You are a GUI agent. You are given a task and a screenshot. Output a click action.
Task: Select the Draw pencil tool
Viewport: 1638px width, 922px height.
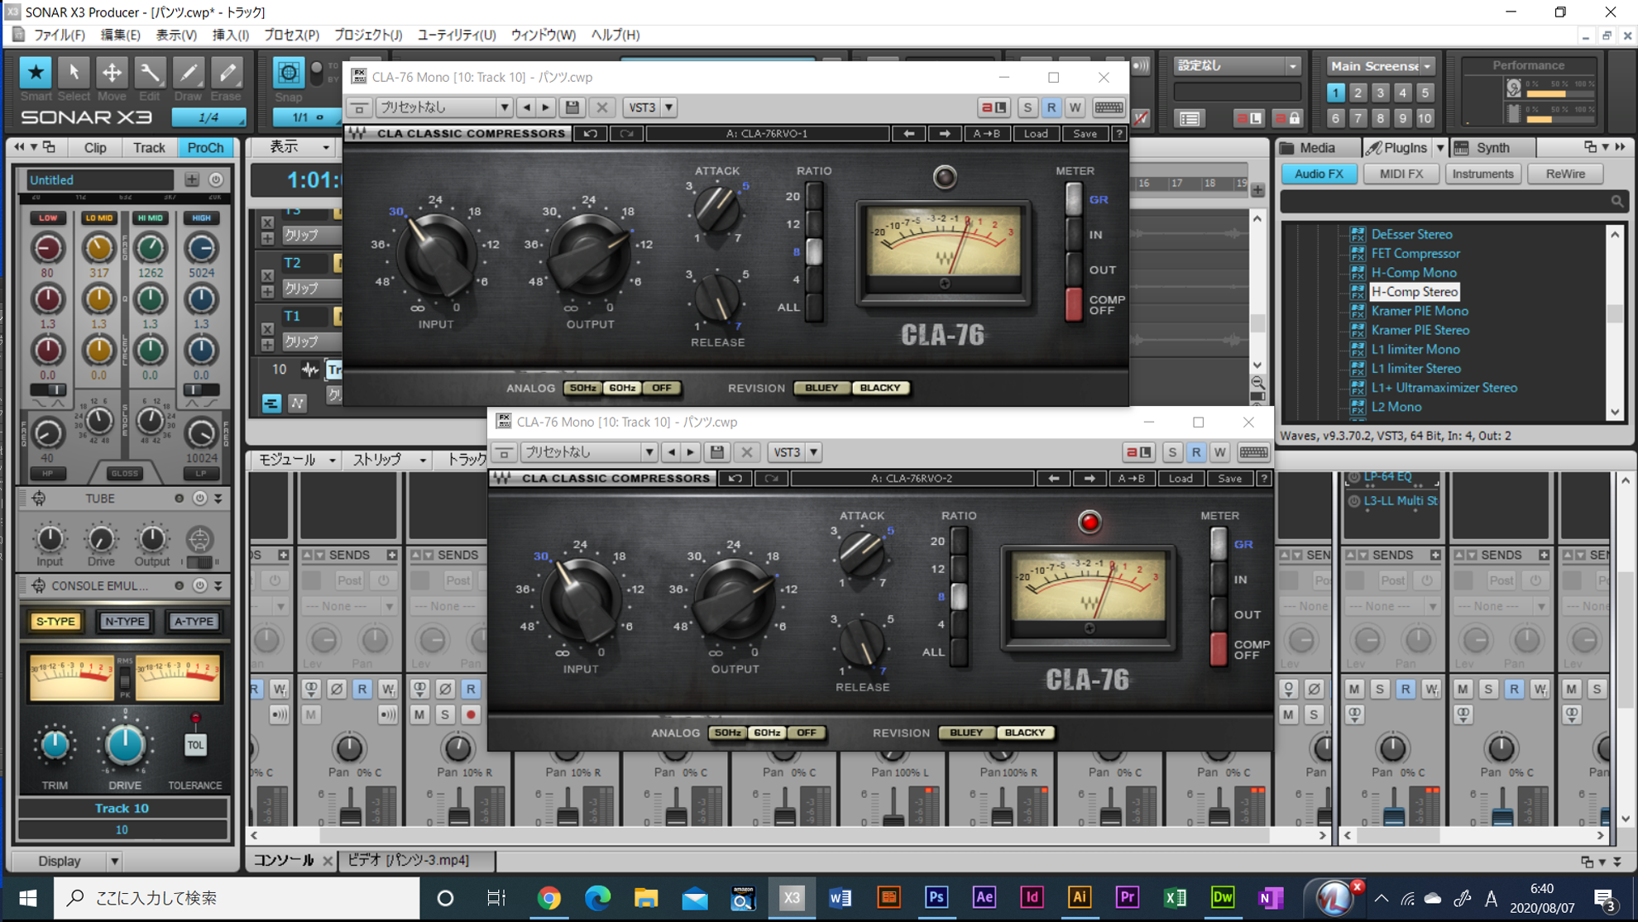[188, 73]
